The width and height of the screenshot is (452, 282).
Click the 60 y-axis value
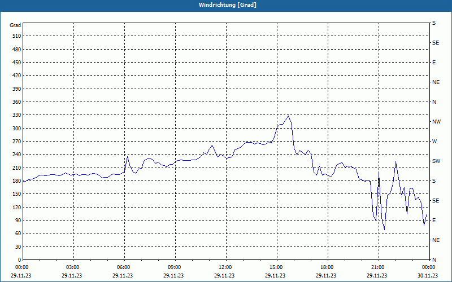point(18,233)
